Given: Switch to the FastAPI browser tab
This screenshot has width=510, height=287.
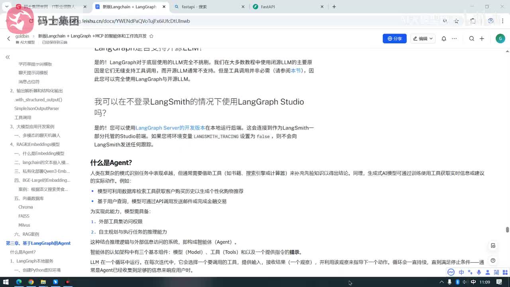Looking at the screenshot, I should [x=288, y=7].
